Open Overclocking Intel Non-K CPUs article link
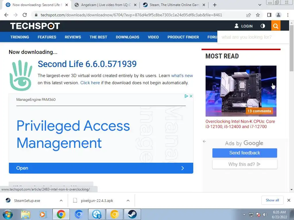294x220 pixels. (x=240, y=124)
